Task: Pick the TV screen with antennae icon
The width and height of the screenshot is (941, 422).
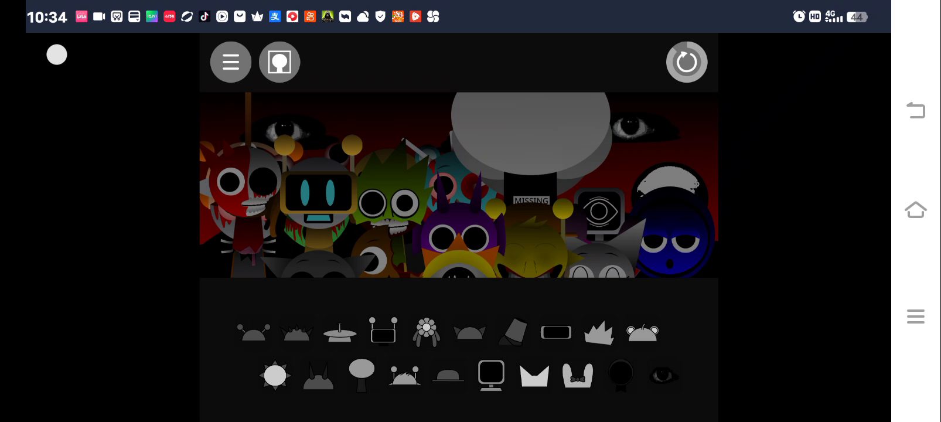Action: pos(383,332)
